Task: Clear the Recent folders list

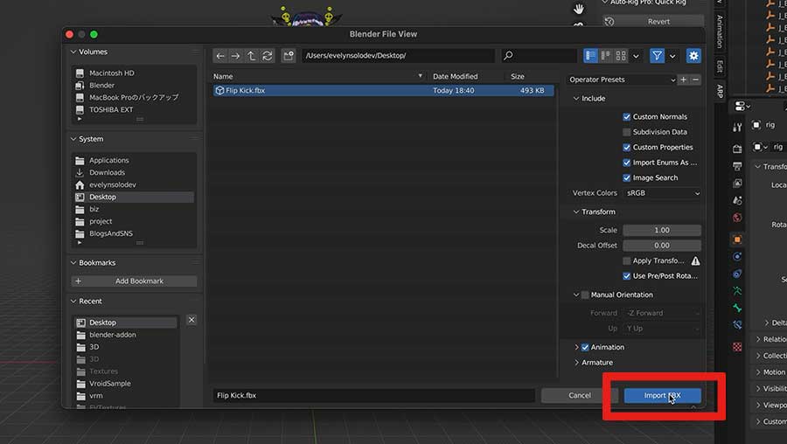Action: 192,320
